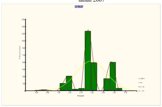Click the 'Histogram' caption below the x-axis
This screenshot has width=162, height=107.
coord(81,96)
